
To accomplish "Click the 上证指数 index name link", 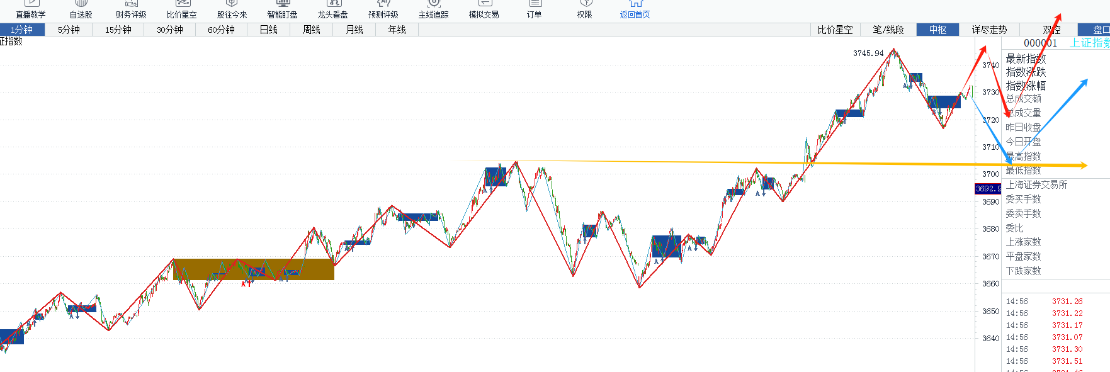I will tap(1089, 43).
